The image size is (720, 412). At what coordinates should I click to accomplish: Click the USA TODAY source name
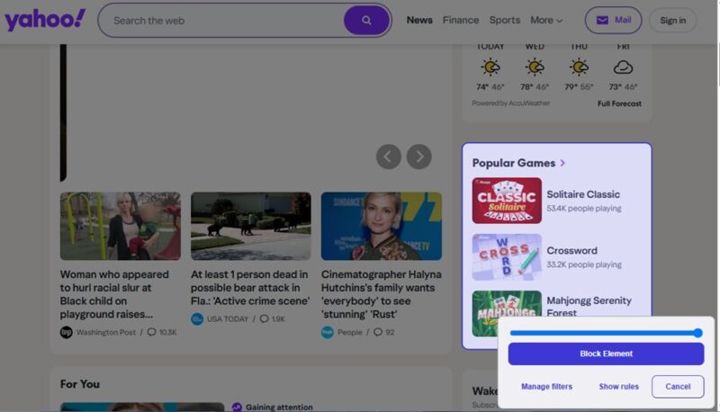[x=228, y=318]
